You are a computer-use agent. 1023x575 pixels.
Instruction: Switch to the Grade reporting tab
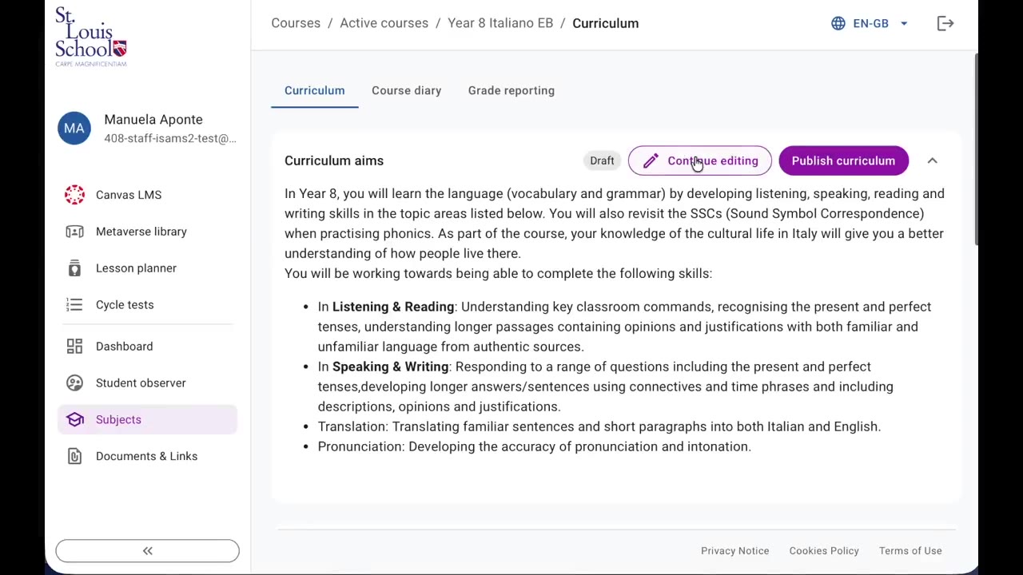(x=511, y=90)
